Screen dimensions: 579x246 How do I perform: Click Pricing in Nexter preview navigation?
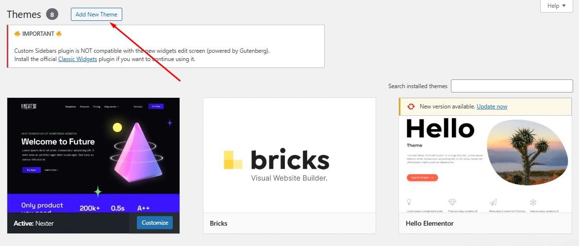pyautogui.click(x=97, y=107)
